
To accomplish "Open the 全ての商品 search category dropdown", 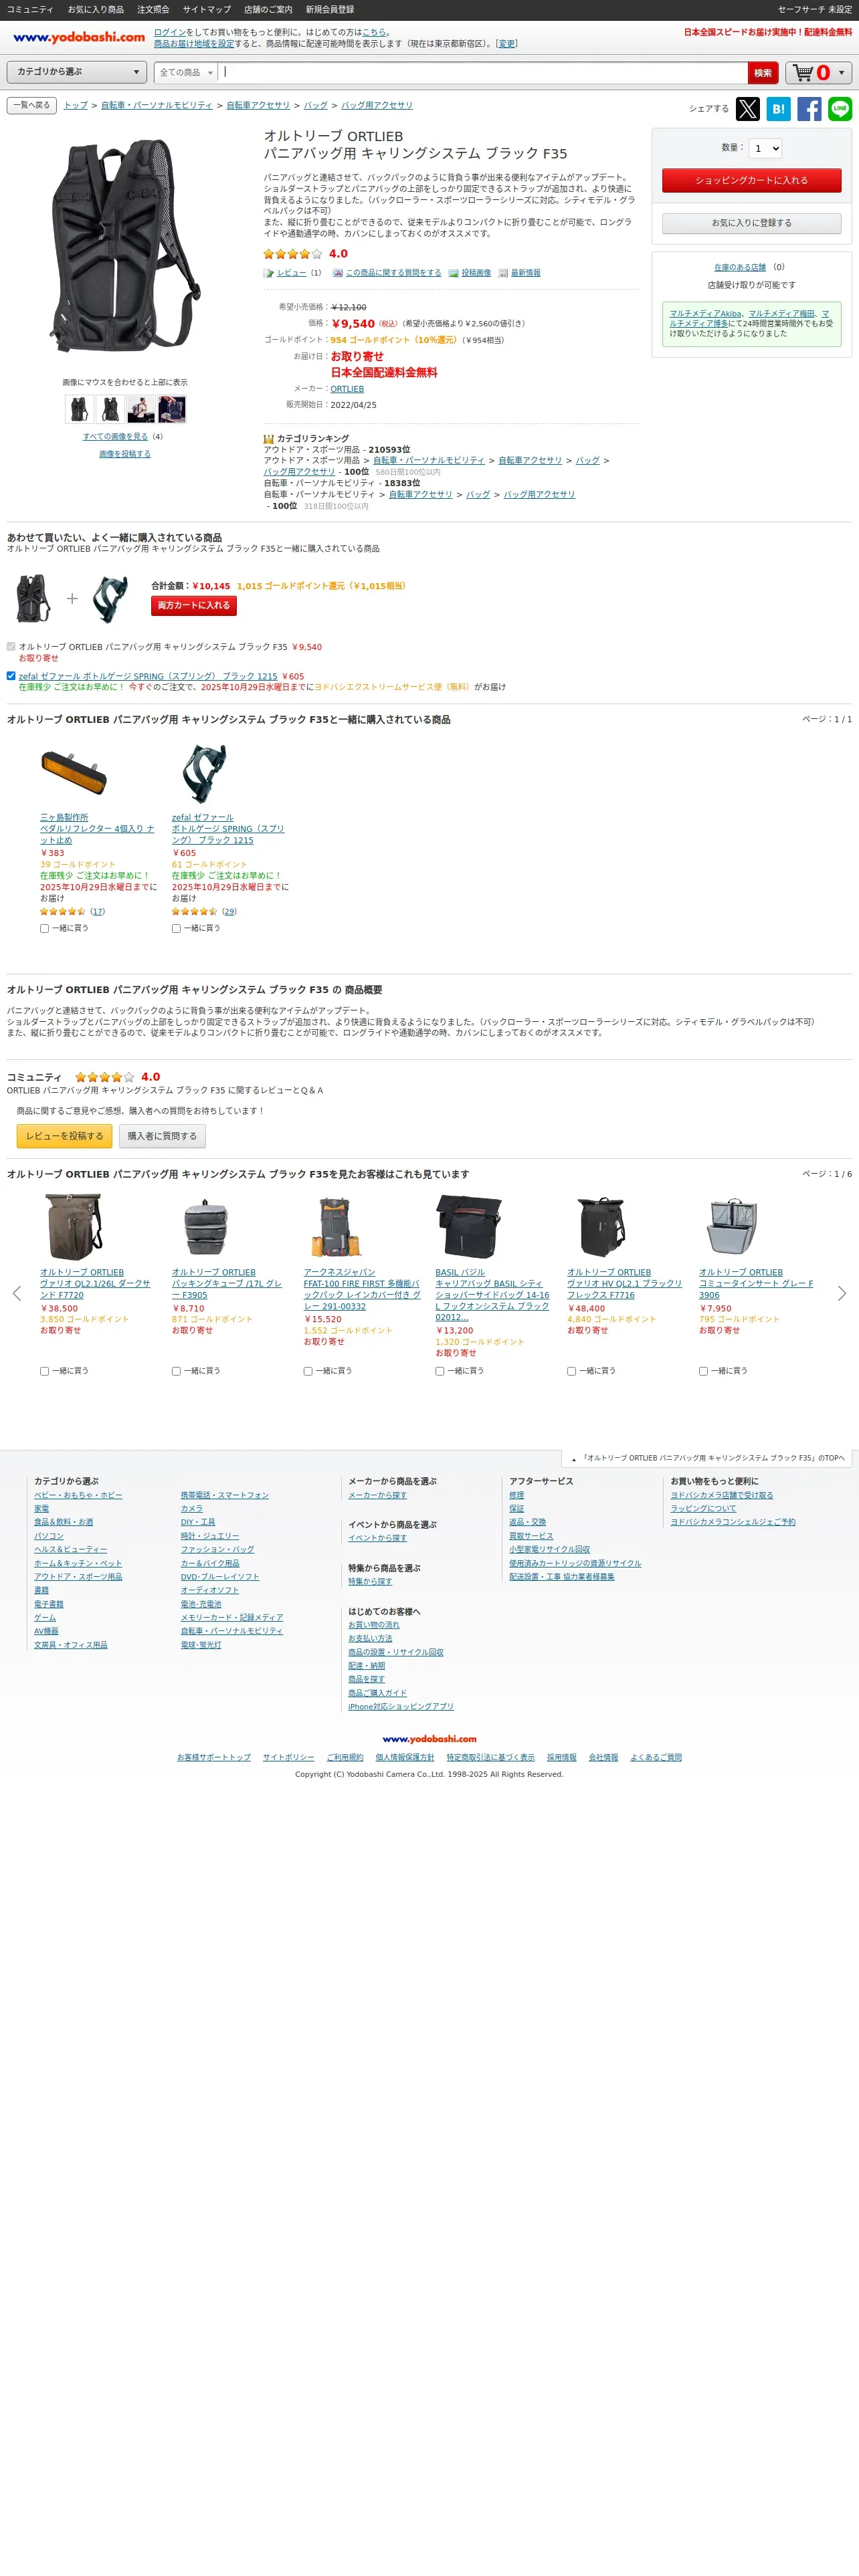I will pos(186,72).
